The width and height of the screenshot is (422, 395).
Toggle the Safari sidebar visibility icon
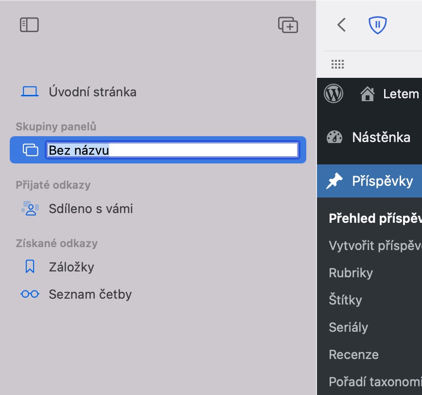tap(29, 25)
